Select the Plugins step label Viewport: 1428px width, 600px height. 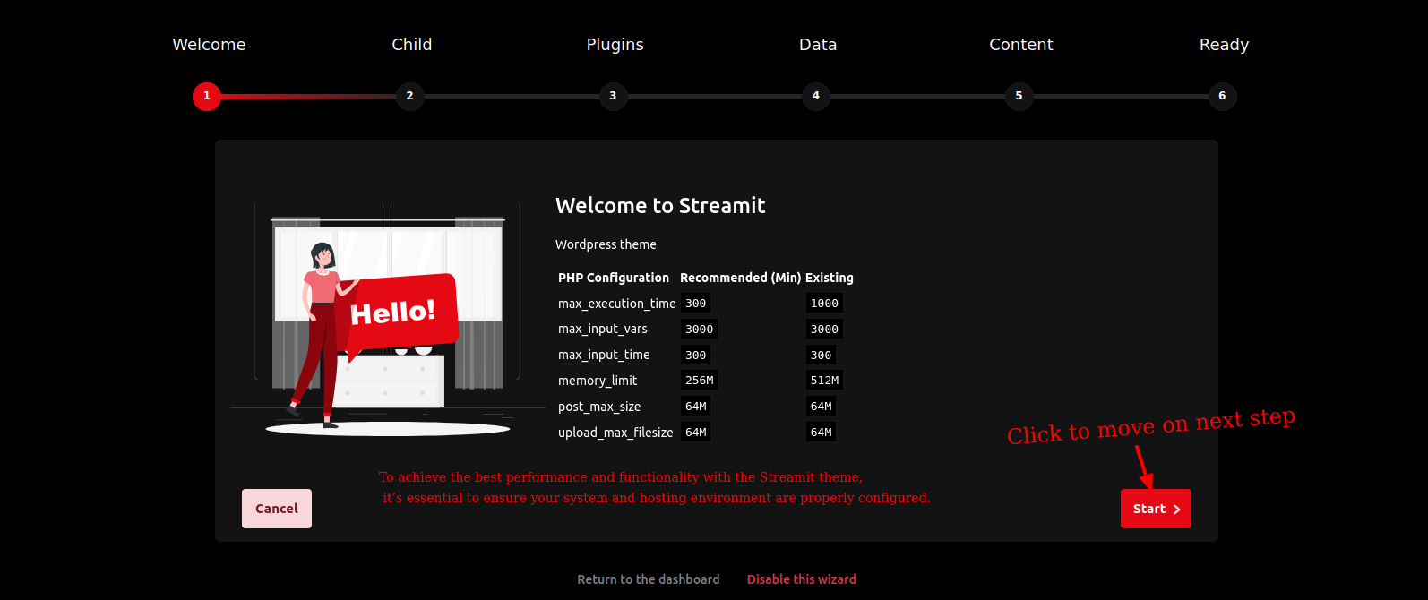[x=615, y=45]
